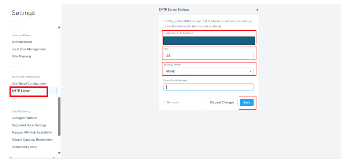The image size is (342, 160).
Task: Click the Settings heading text
Action: [23, 13]
